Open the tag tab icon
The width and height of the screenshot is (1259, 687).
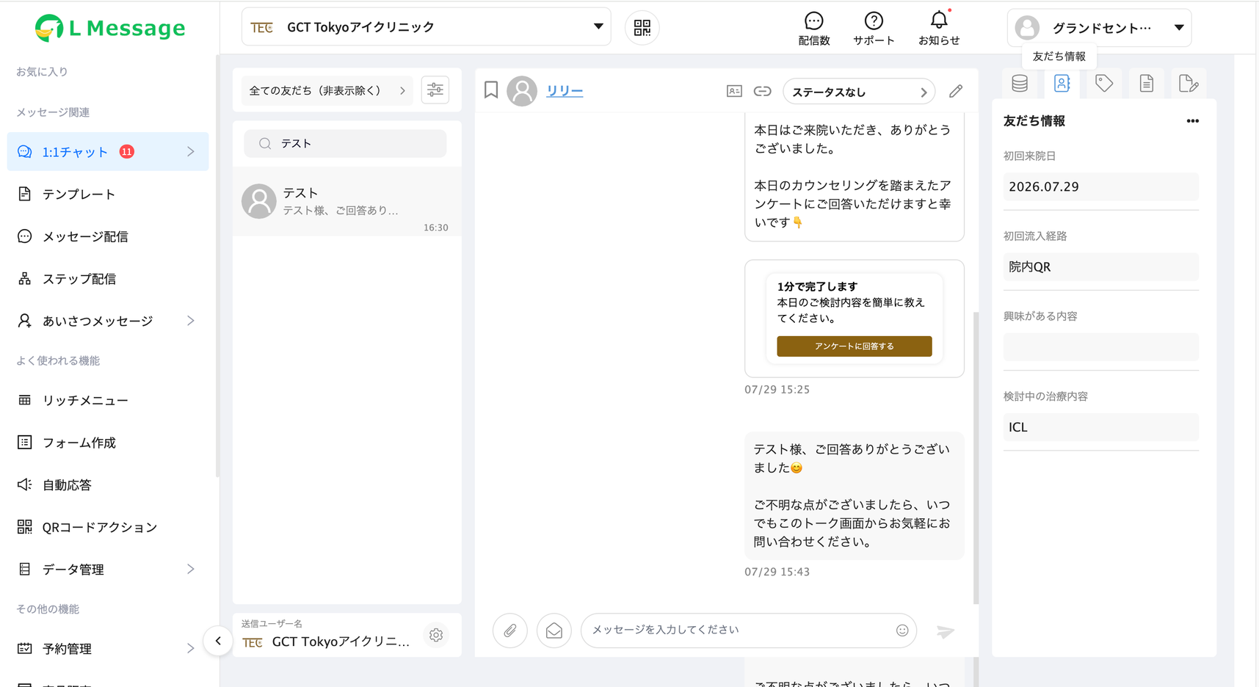(1103, 84)
